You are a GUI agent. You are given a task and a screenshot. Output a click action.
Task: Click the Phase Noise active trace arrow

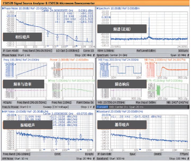click(3, 8)
